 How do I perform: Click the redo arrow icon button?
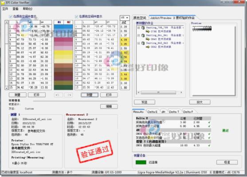(68, 95)
